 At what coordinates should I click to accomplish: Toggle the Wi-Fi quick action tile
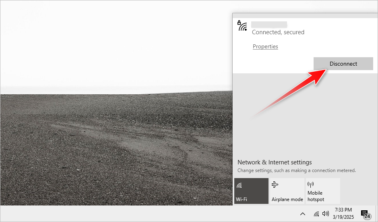(x=251, y=191)
